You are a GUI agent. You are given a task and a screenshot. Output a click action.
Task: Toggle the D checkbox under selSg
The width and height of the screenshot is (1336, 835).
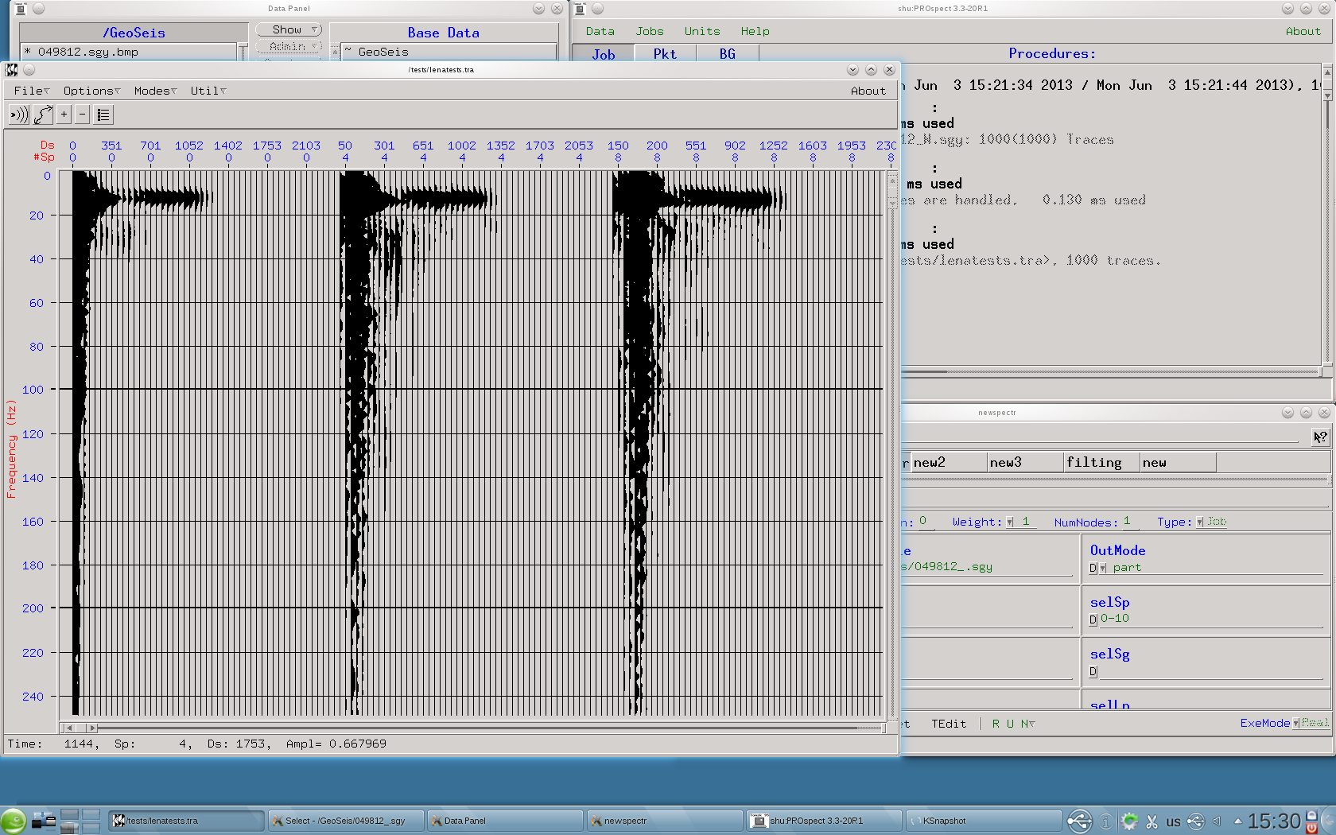tap(1093, 672)
